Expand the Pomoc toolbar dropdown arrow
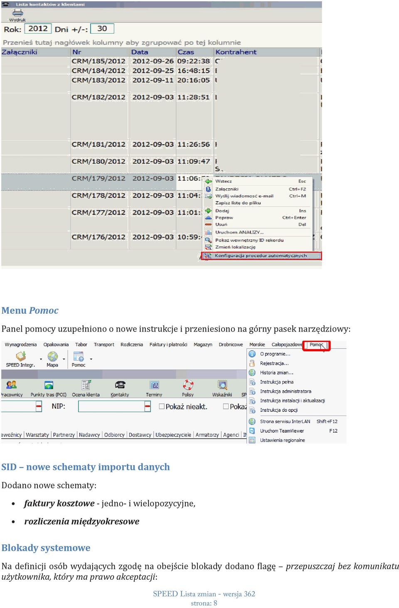The height and width of the screenshot is (608, 399). [x=91, y=359]
